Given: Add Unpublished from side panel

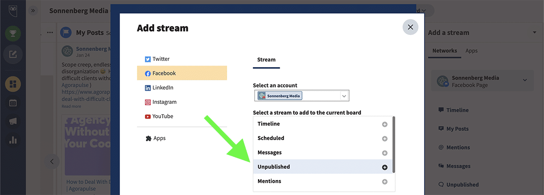Looking at the screenshot, I should [458, 185].
